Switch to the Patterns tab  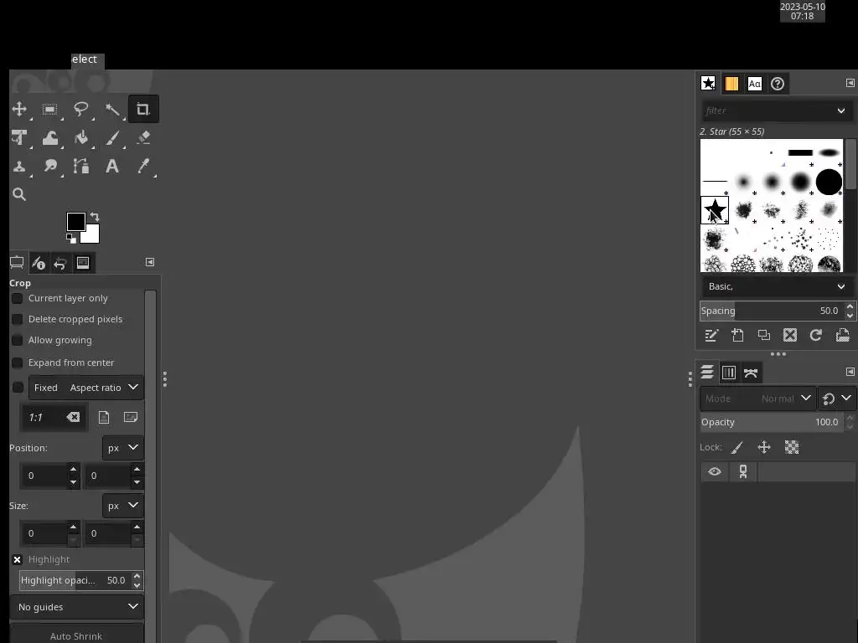[731, 84]
